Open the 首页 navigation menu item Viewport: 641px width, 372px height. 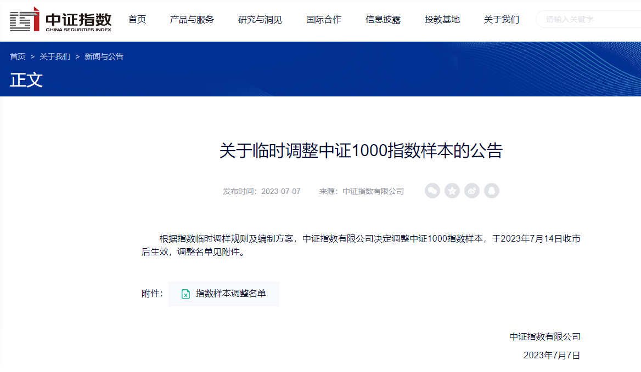[x=137, y=20]
